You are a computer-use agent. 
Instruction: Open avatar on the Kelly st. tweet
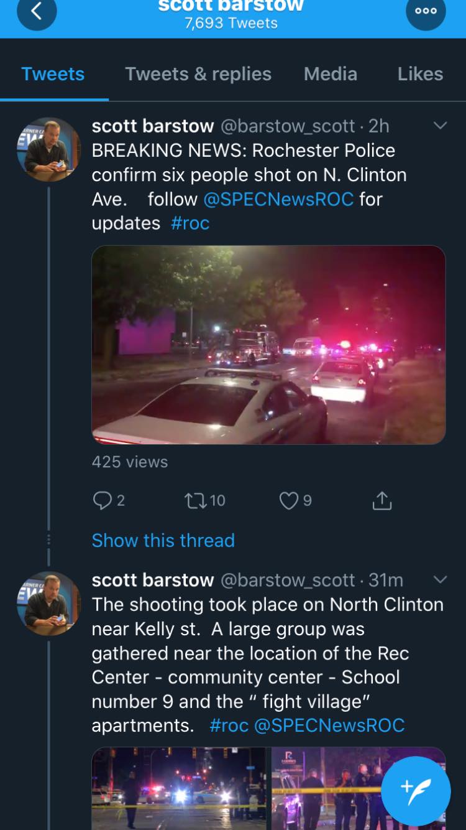[x=48, y=604]
